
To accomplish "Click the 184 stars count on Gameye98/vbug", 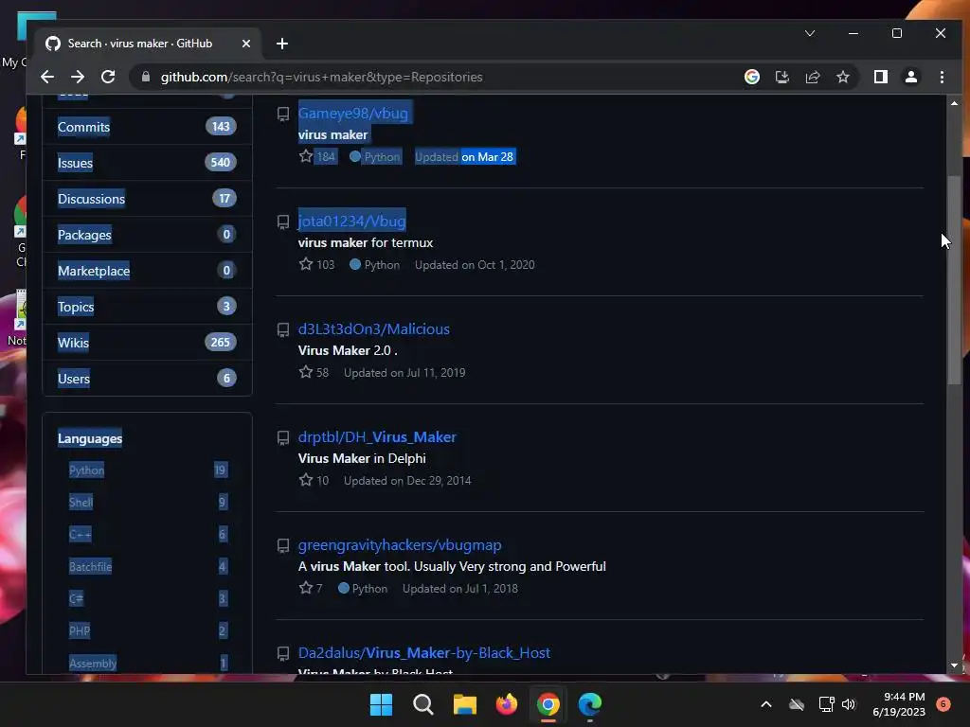I will [x=326, y=156].
